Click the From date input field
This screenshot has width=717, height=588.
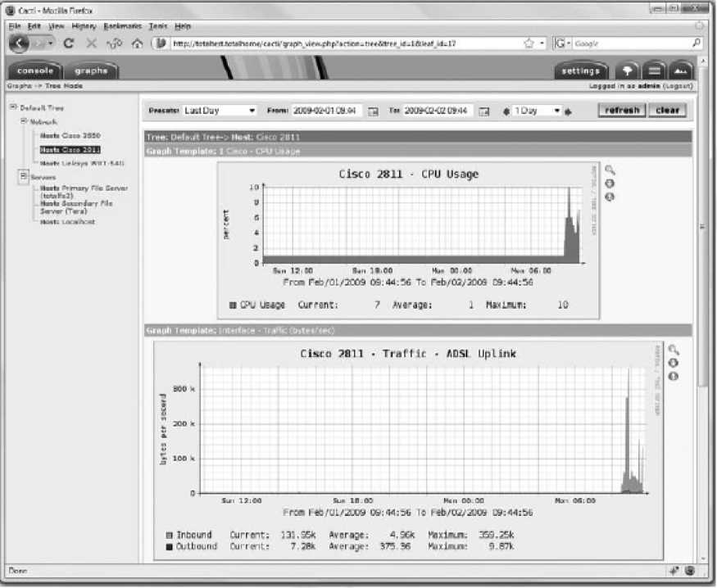[x=326, y=111]
